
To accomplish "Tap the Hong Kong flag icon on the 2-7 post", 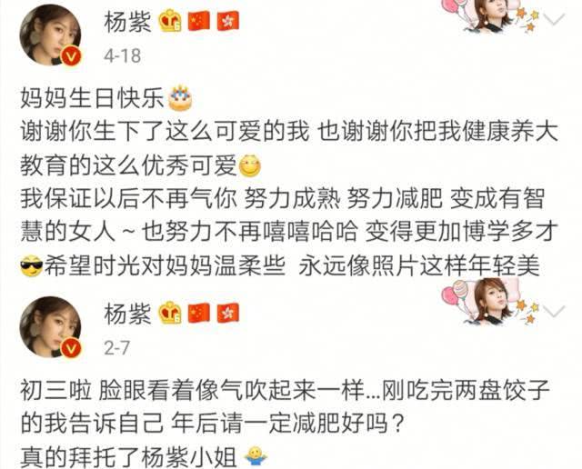I will click(228, 314).
